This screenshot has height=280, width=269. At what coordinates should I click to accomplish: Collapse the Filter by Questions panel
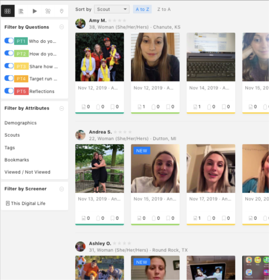click(62, 27)
